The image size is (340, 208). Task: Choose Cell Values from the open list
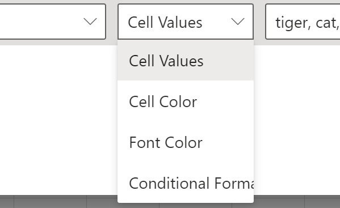click(186, 61)
